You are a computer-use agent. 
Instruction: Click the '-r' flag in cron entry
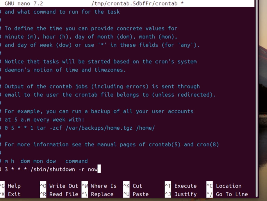pos(81,169)
